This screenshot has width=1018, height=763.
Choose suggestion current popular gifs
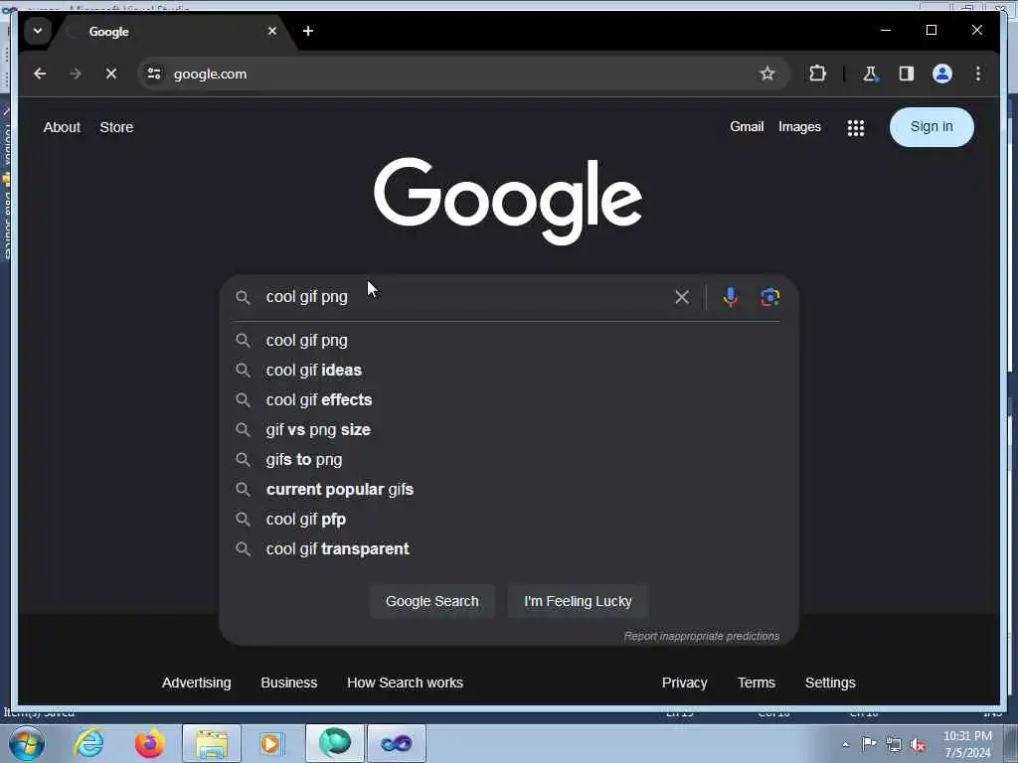tap(507, 490)
